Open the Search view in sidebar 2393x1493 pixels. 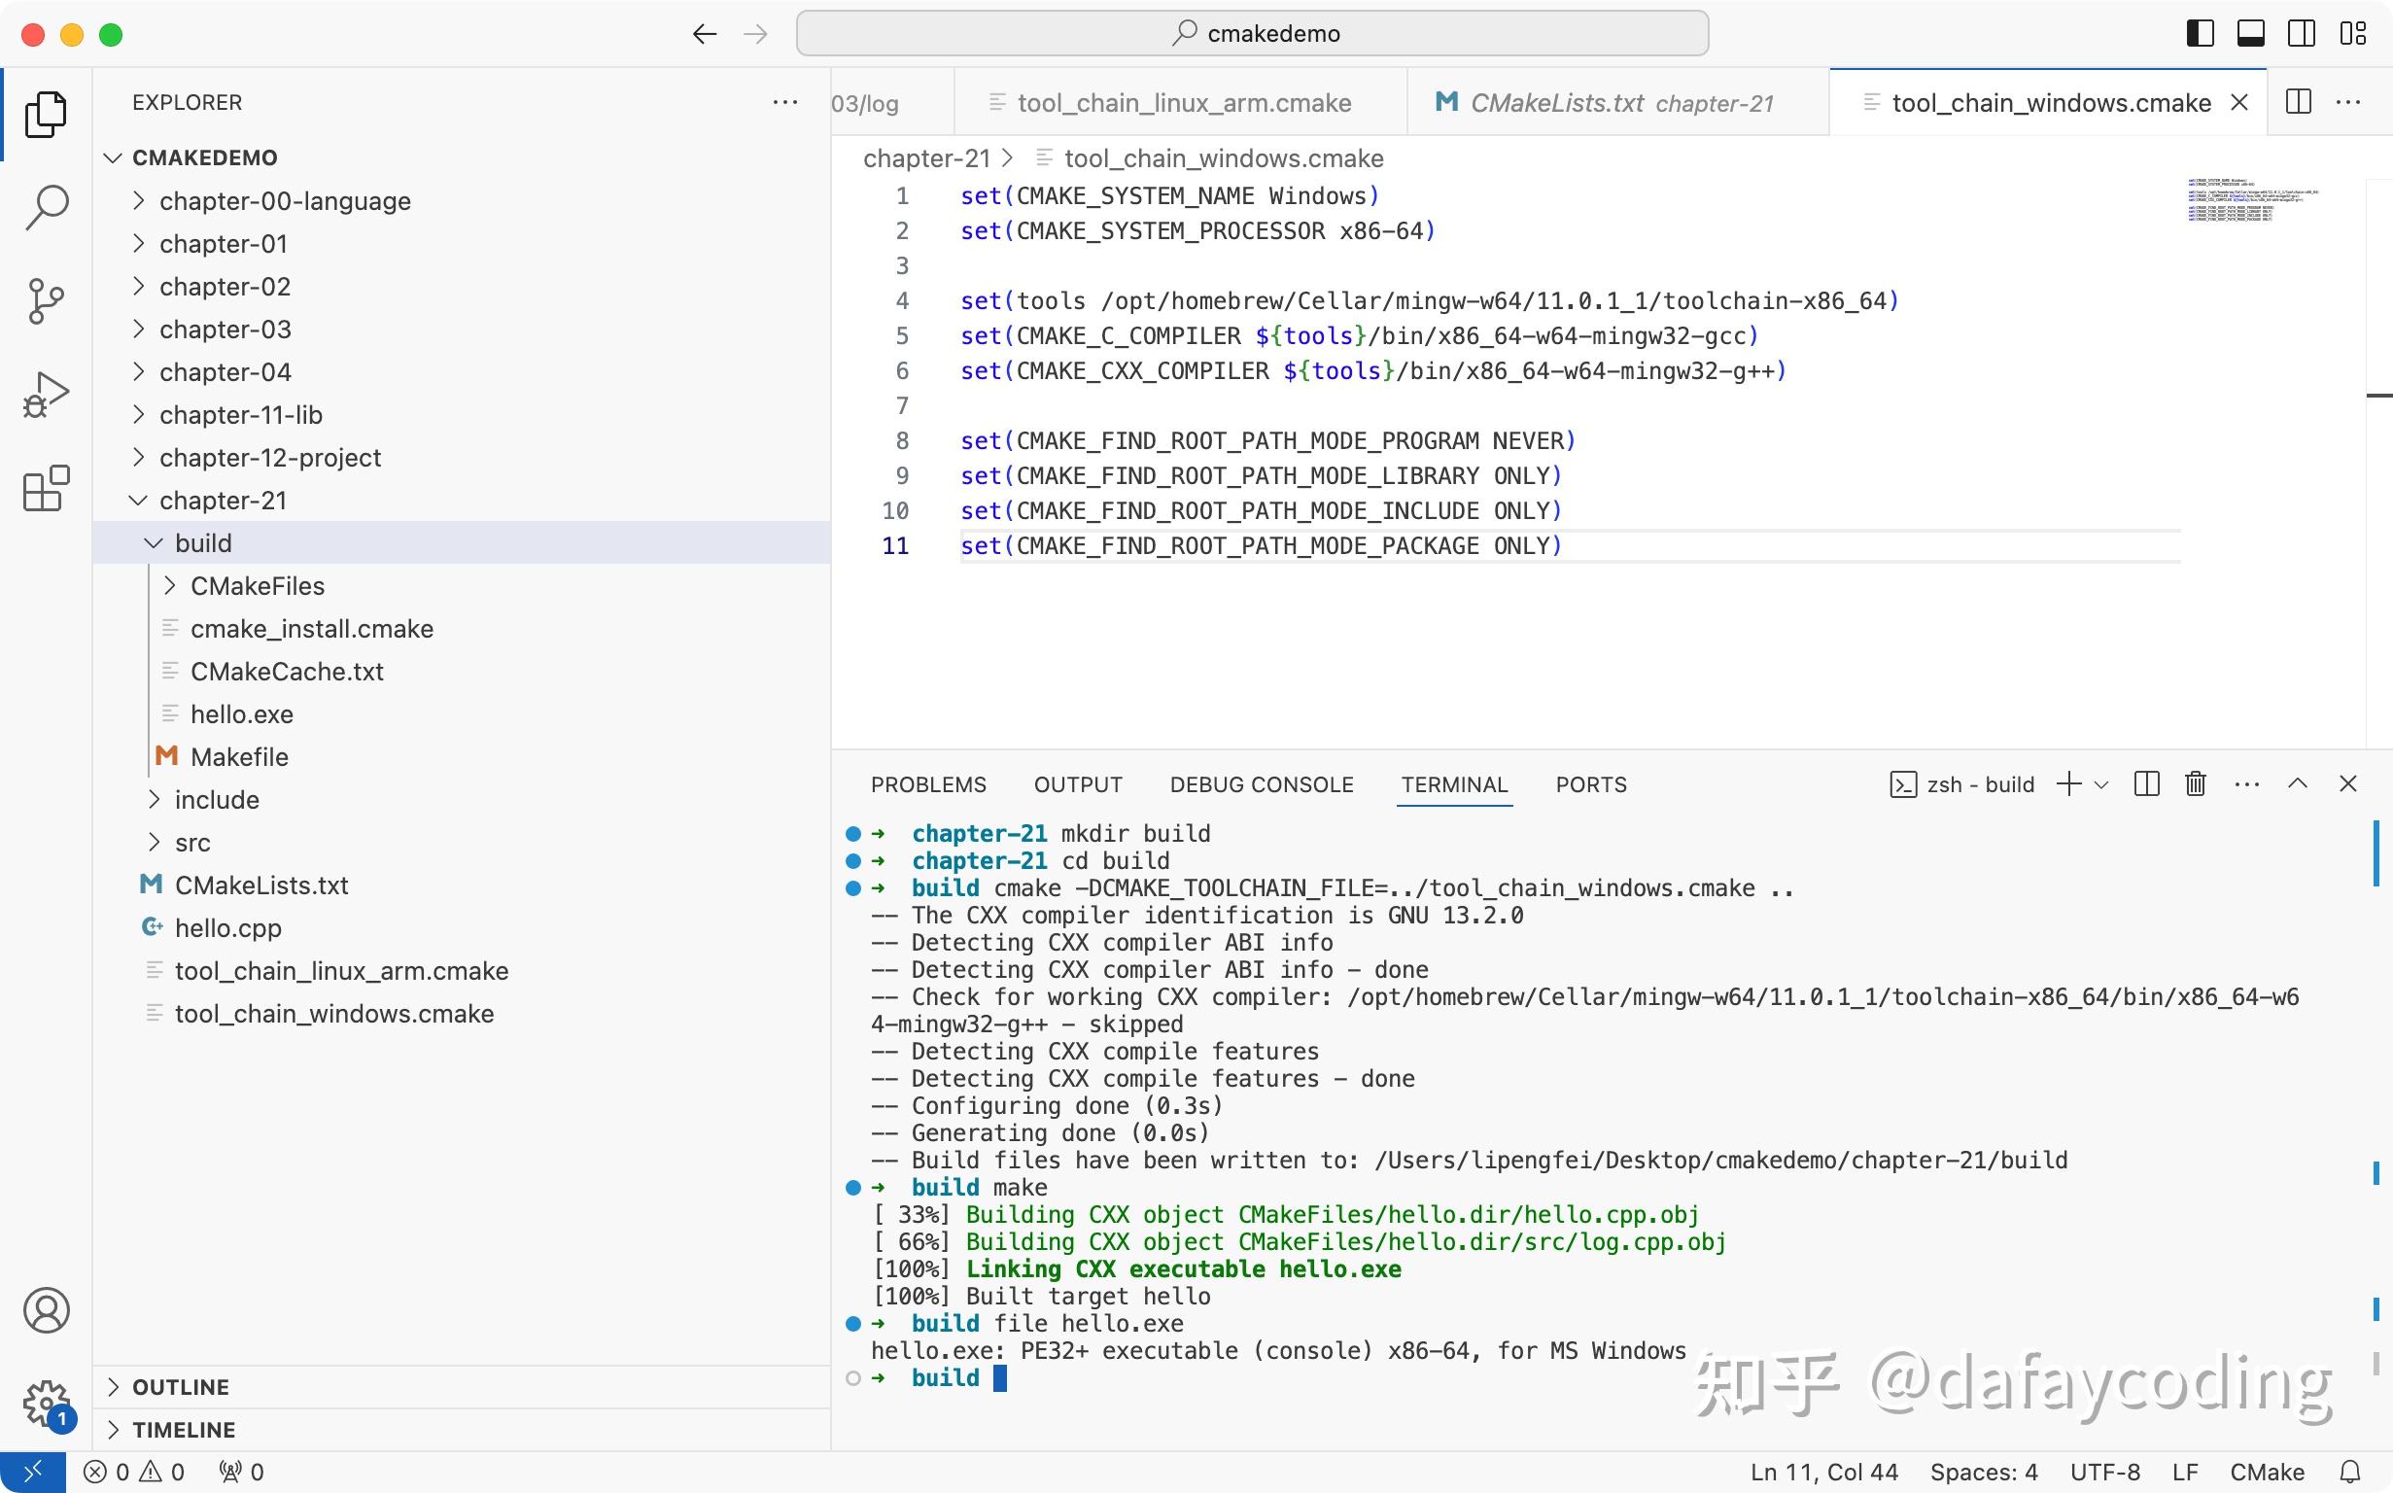point(46,206)
